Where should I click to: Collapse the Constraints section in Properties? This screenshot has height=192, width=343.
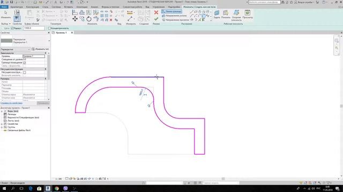[x=46, y=53]
